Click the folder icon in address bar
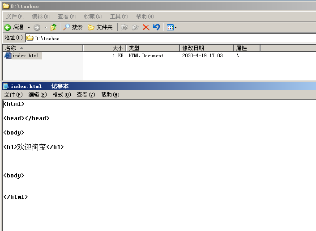This screenshot has width=316, height=231. [30, 38]
